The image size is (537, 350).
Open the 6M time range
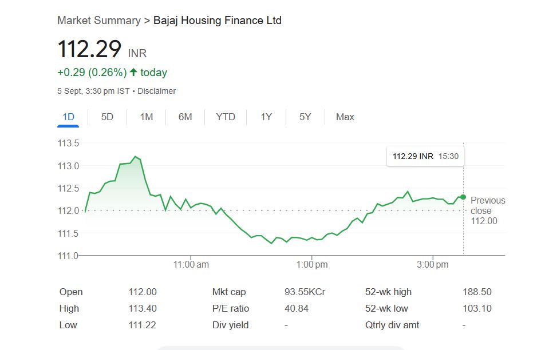185,117
